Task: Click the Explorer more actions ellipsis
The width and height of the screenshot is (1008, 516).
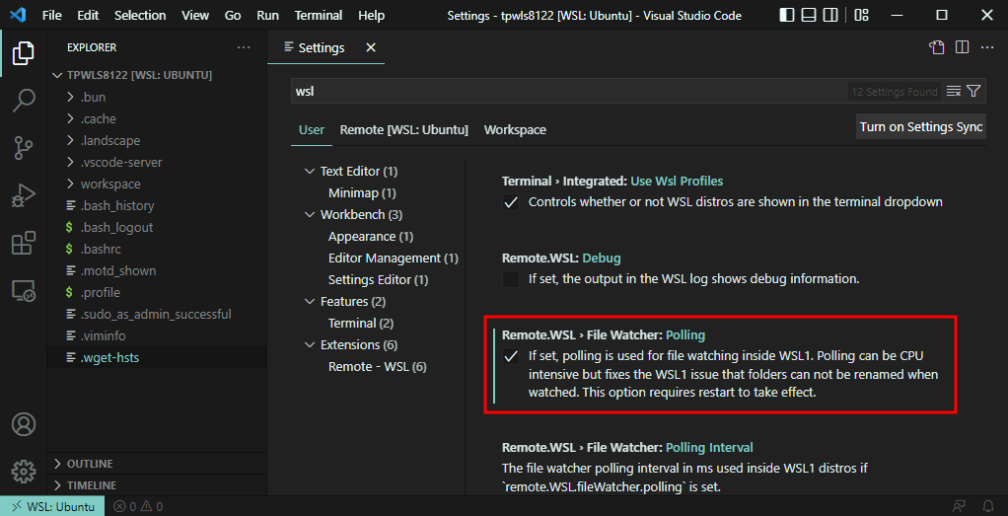Action: tap(243, 47)
